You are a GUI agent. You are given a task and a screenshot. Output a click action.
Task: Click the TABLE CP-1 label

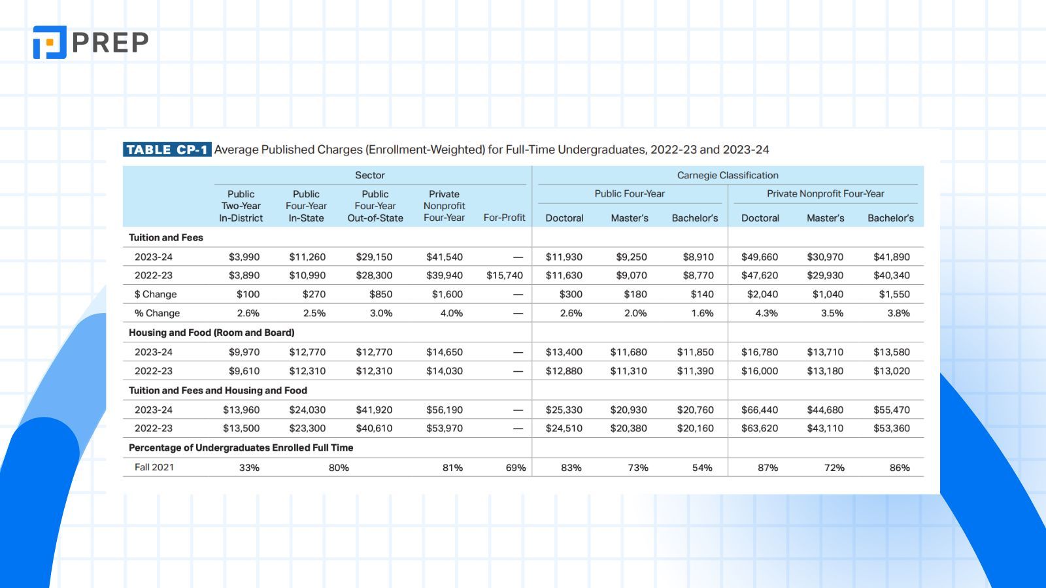pos(167,150)
